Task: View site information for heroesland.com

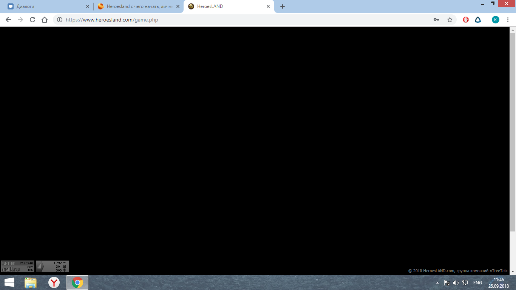Action: click(59, 20)
